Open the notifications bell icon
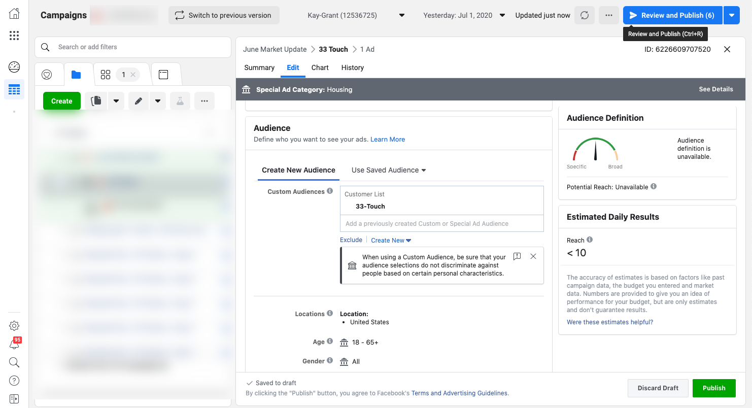Screen dimensions: 752x408 coord(14,345)
